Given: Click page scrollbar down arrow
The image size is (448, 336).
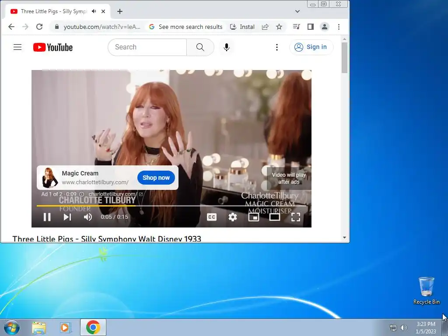Looking at the screenshot, I should (344, 238).
